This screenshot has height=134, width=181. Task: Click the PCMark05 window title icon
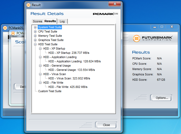[5, 28]
